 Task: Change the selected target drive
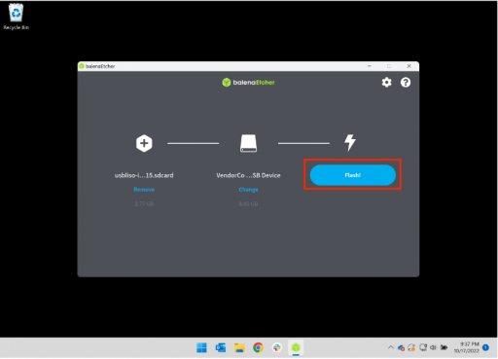[x=248, y=190]
